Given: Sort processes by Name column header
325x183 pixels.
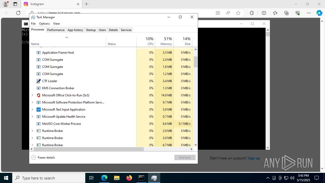Looking at the screenshot, I should [x=68, y=42].
